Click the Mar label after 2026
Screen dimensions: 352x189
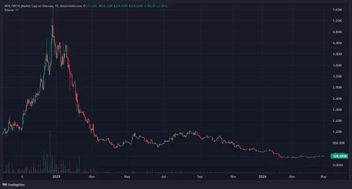pos(292,177)
